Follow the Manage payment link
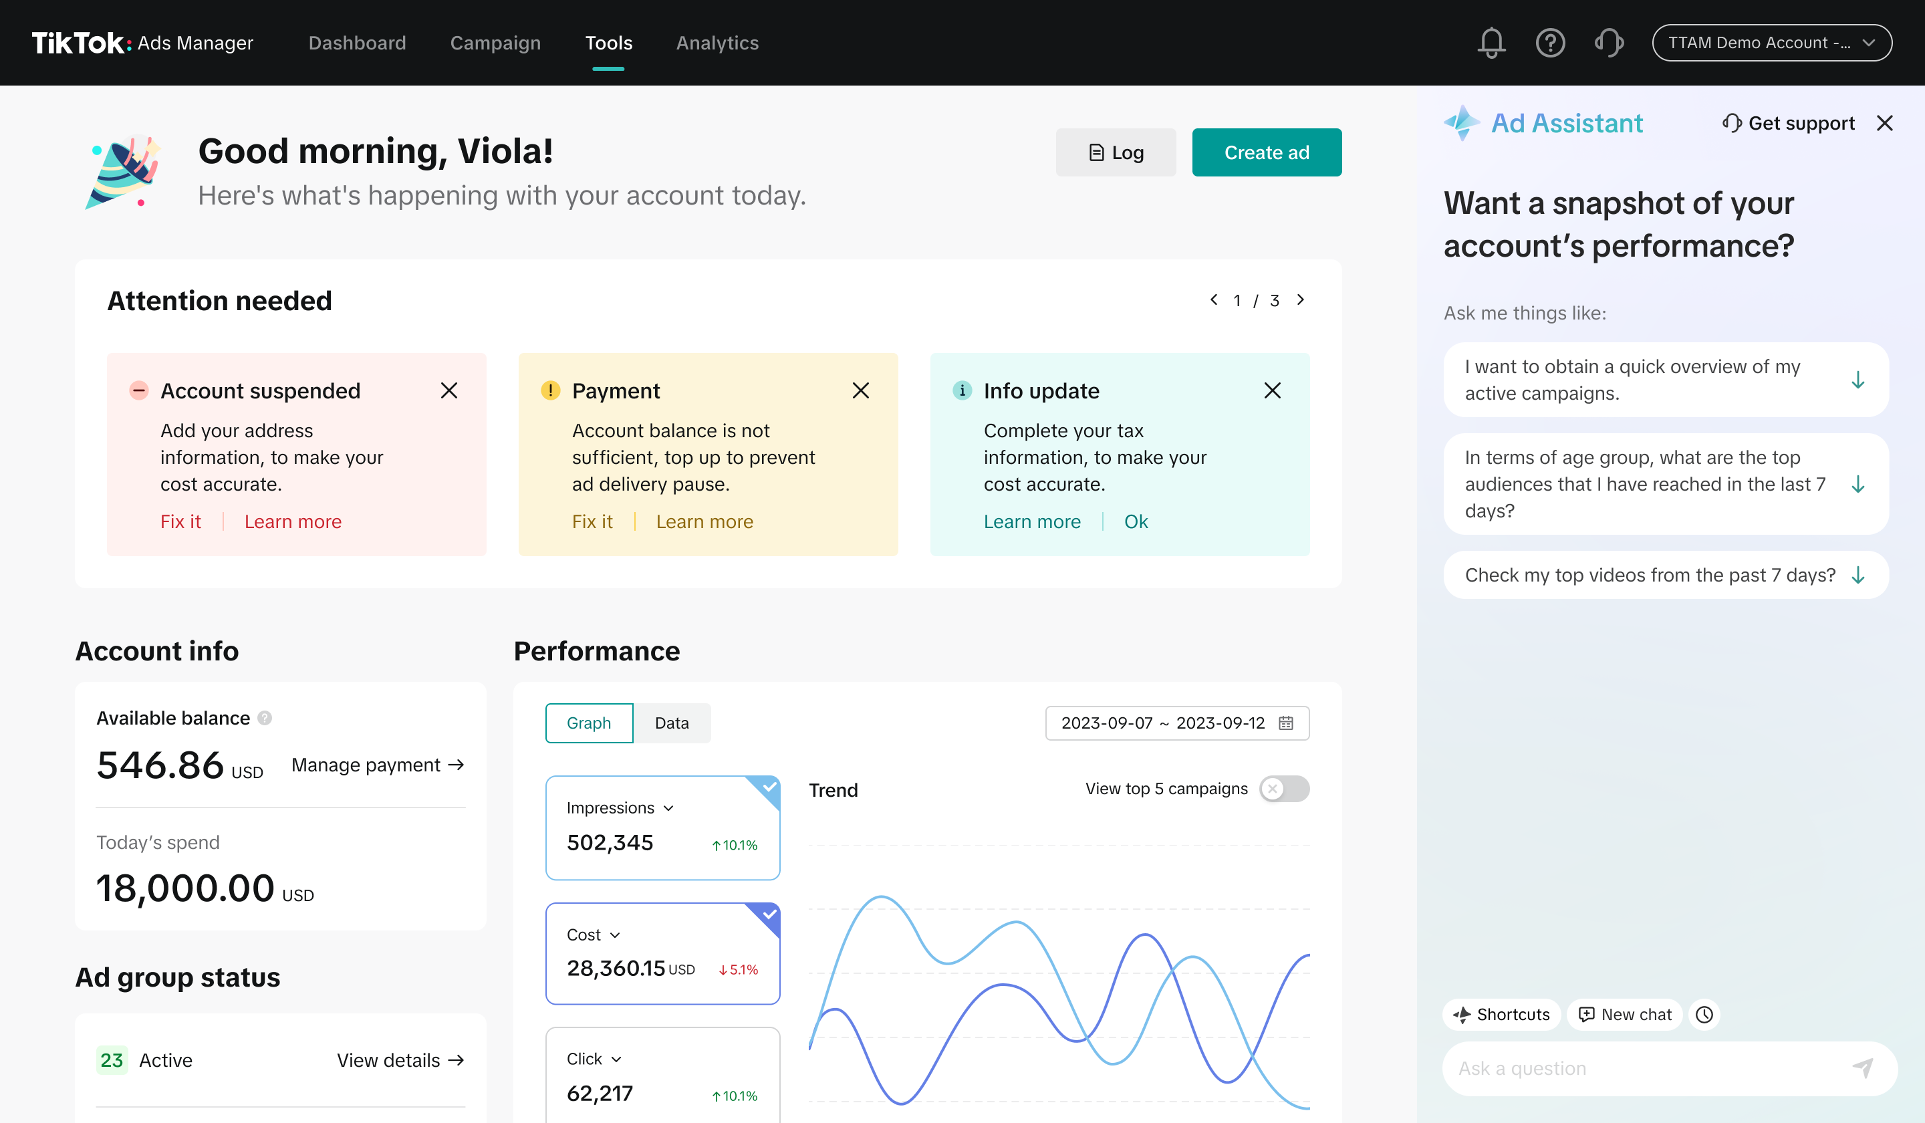 pyautogui.click(x=378, y=765)
